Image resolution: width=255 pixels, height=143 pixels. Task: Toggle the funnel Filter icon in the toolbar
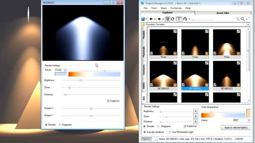pyautogui.click(x=179, y=19)
